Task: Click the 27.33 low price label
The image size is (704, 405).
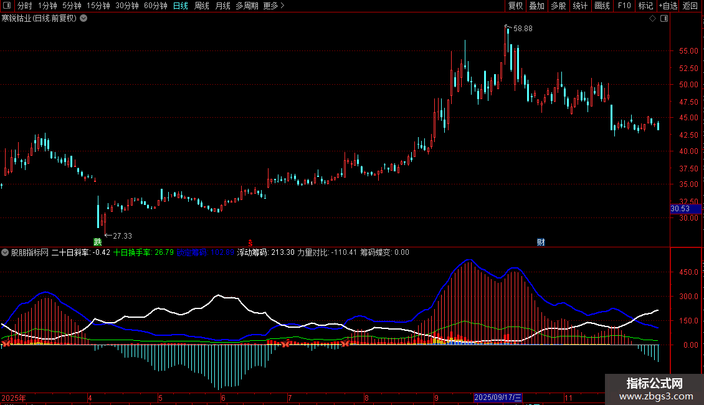Action: pyautogui.click(x=122, y=236)
